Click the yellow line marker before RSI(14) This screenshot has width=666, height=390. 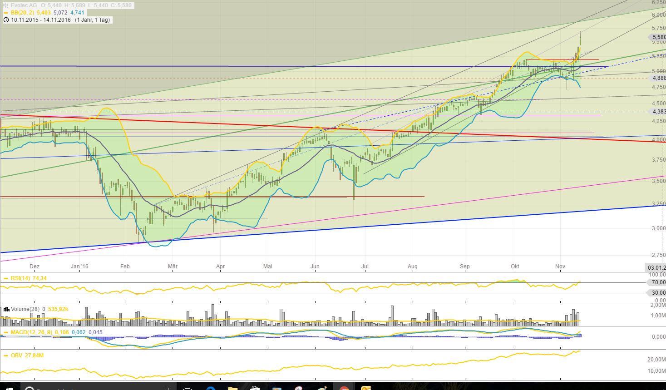tap(6, 278)
